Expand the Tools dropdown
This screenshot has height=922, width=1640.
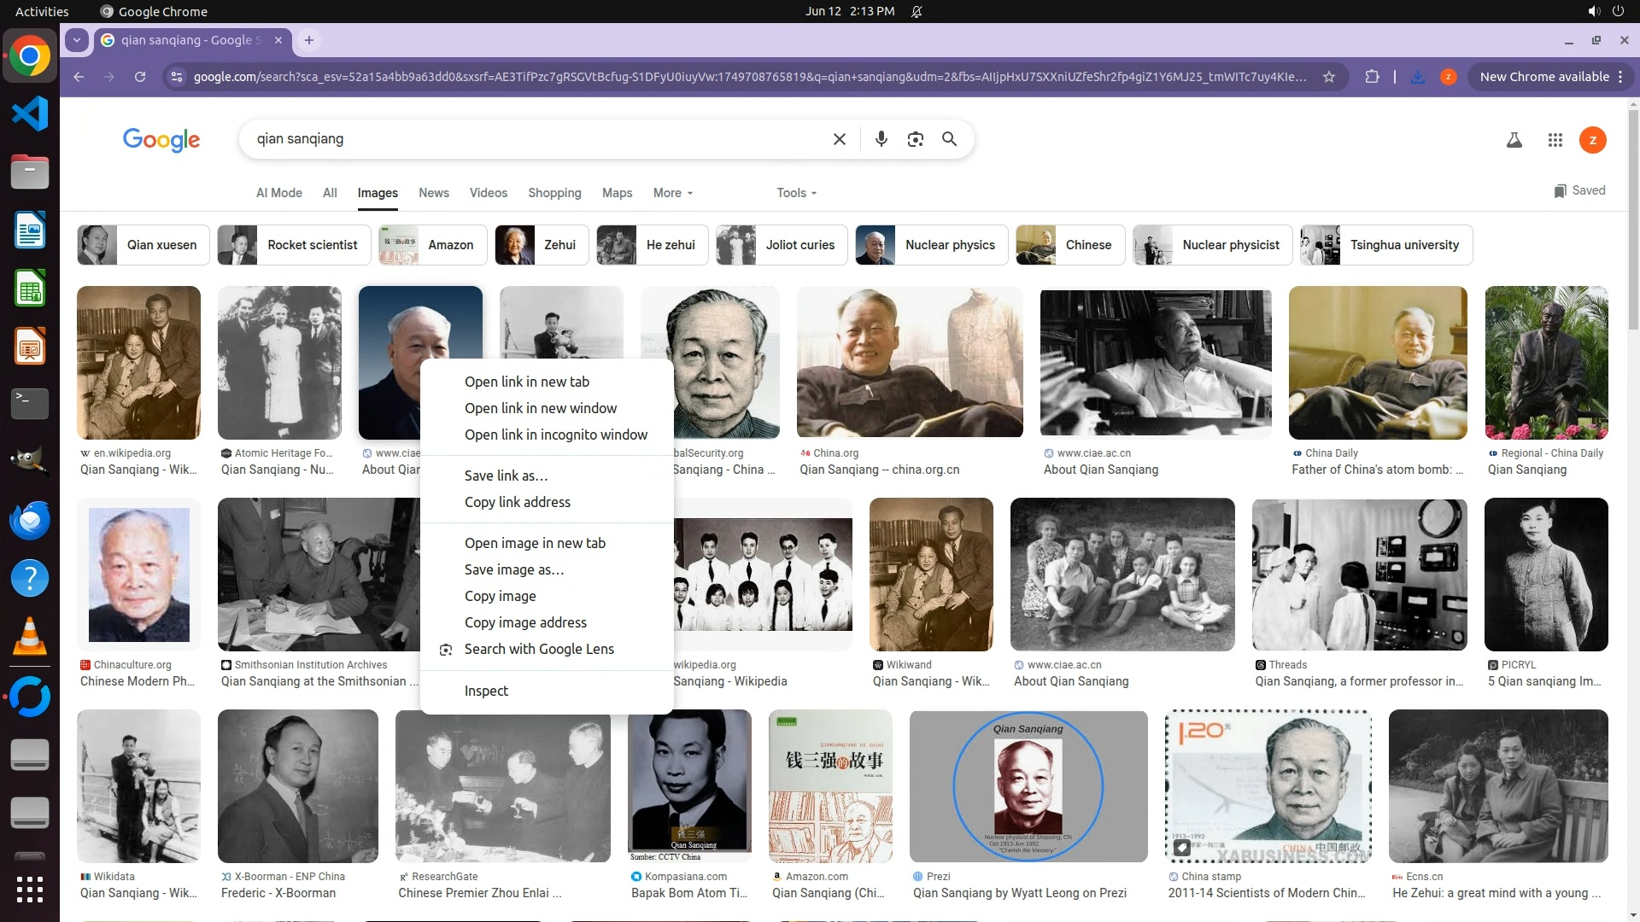796,193
